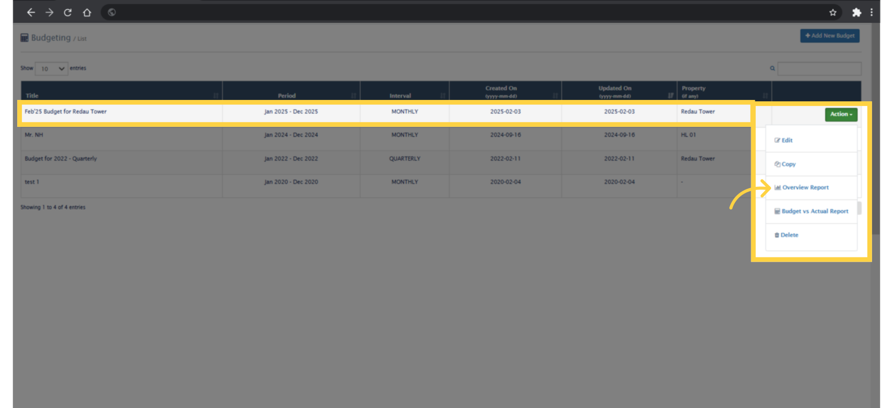
Task: Click the Budgeting calculator icon
Action: [25, 38]
